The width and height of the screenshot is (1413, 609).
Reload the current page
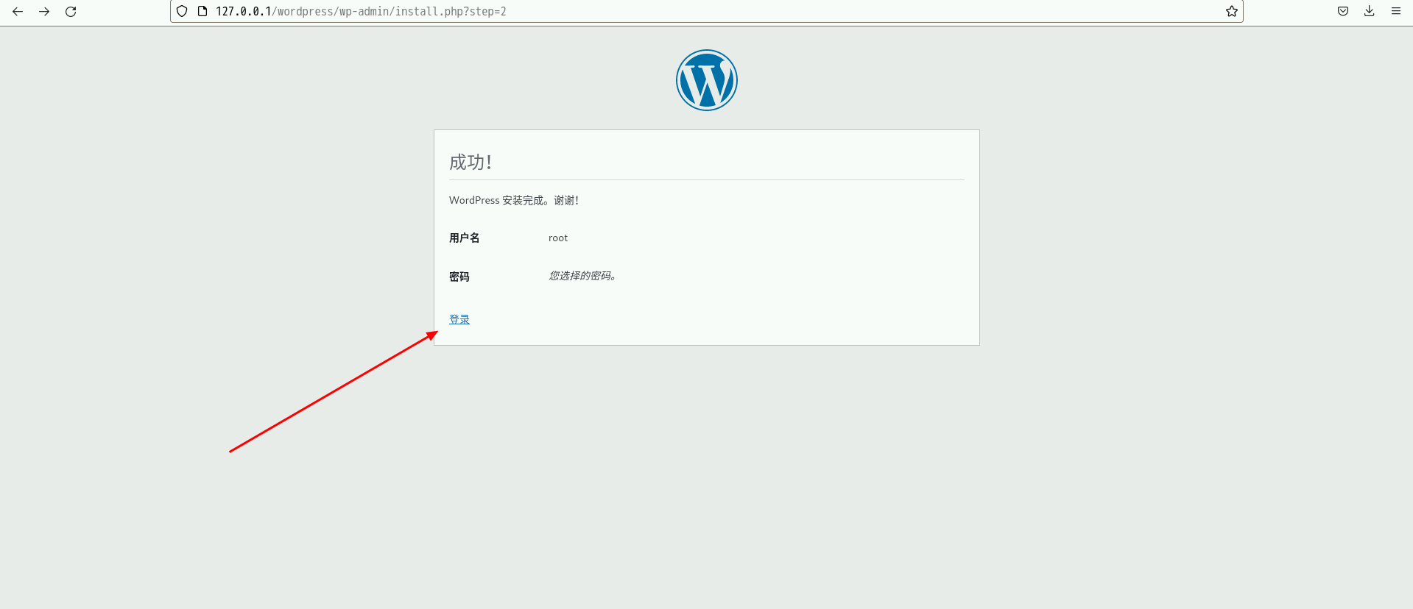point(71,11)
